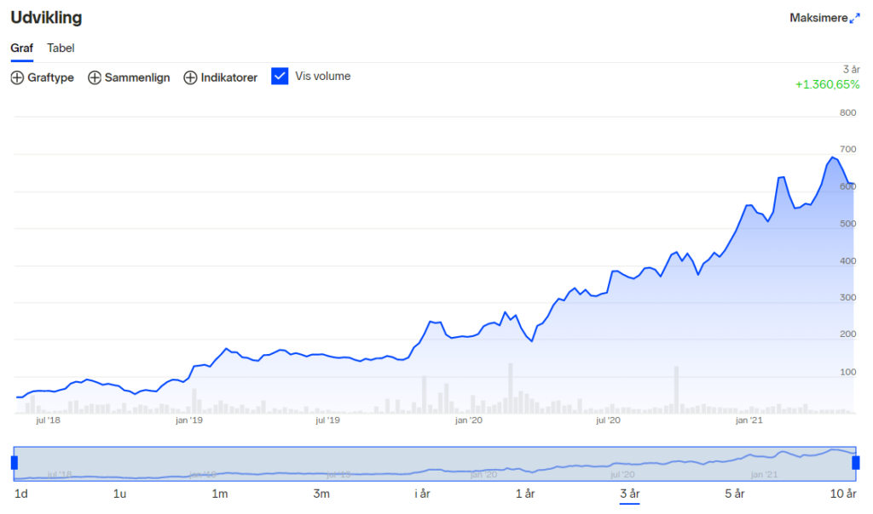Click the jul '18 axis label

(48, 420)
